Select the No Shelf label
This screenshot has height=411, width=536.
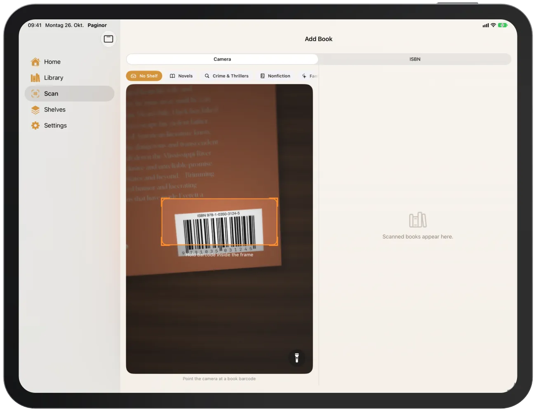(x=148, y=76)
